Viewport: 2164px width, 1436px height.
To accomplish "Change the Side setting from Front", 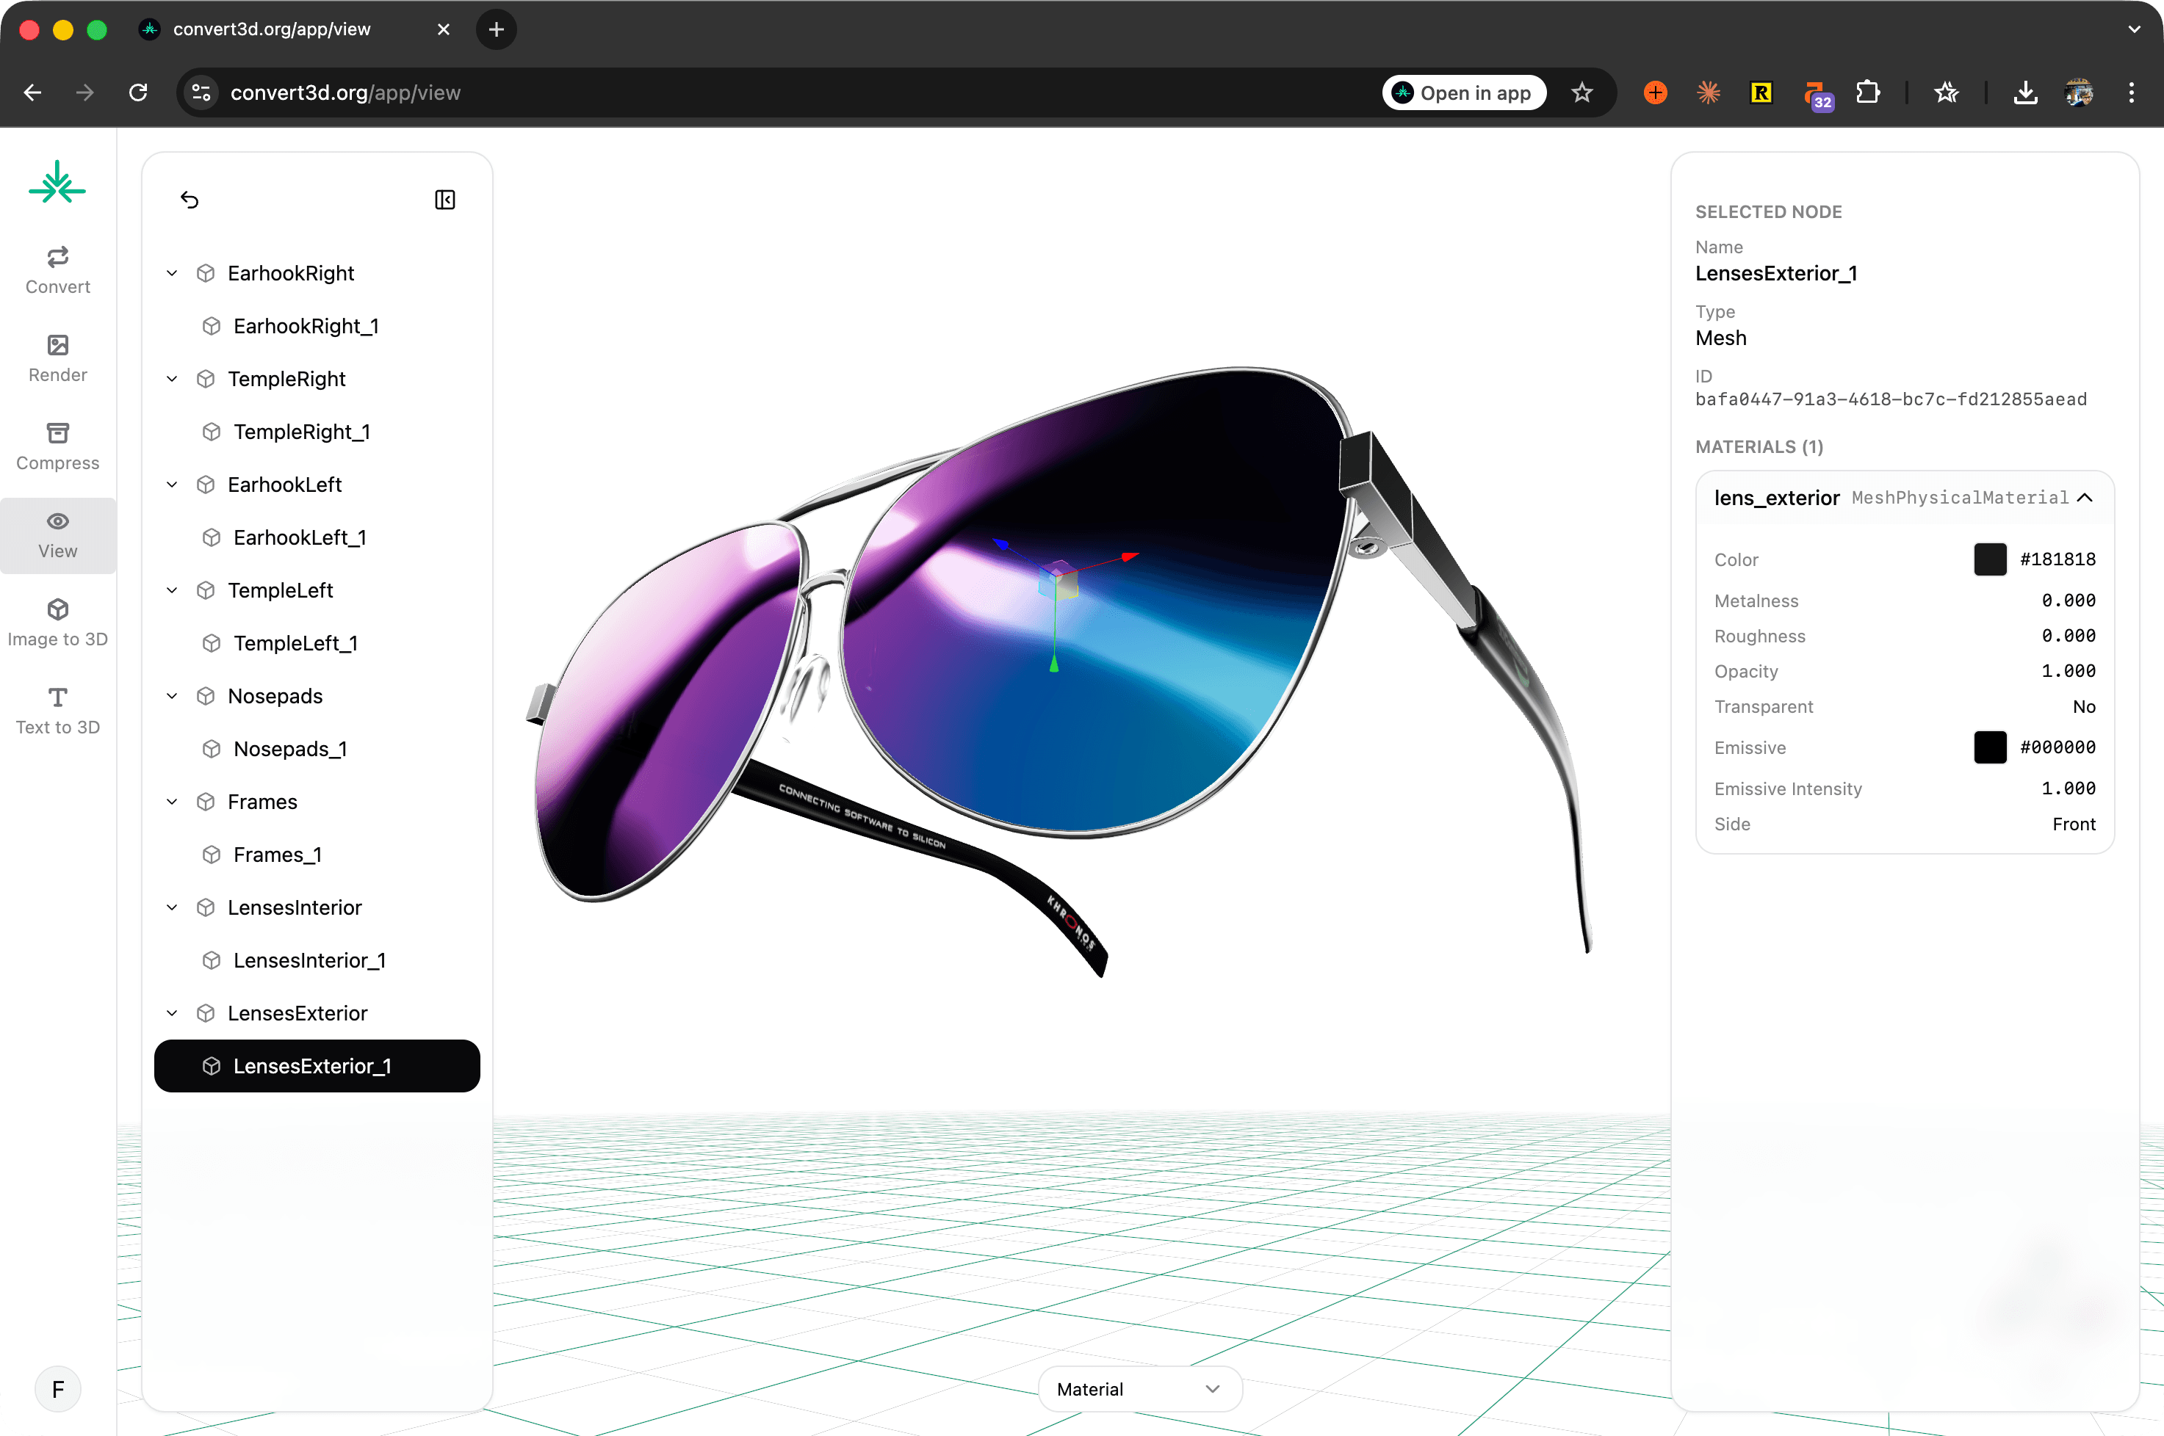I will 2074,824.
